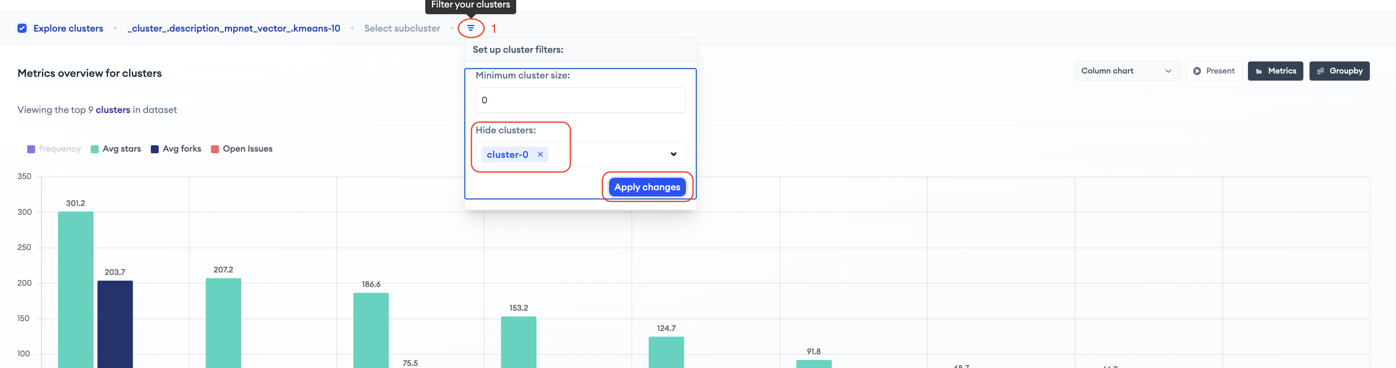
Task: Click the 203.7 Avg forks bar
Action: [x=115, y=324]
